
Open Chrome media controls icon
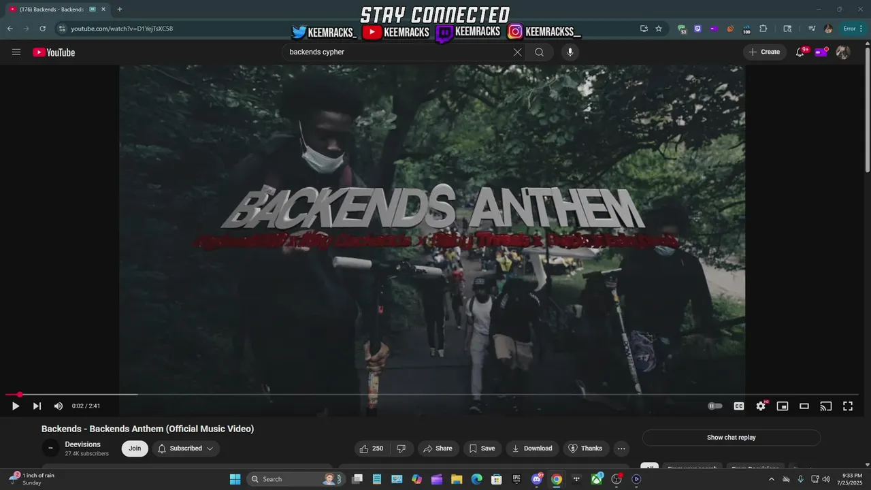click(x=812, y=29)
